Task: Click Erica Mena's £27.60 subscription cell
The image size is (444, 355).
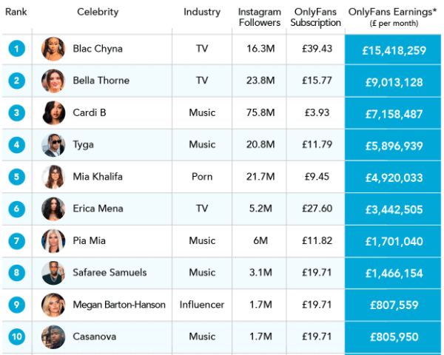Action: [316, 209]
